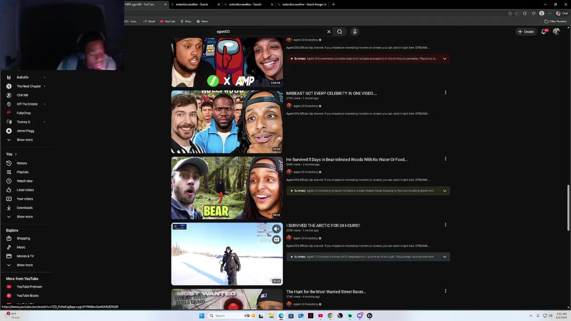
Task: Toggle captions on the Arctic video preview
Action: (x=277, y=239)
